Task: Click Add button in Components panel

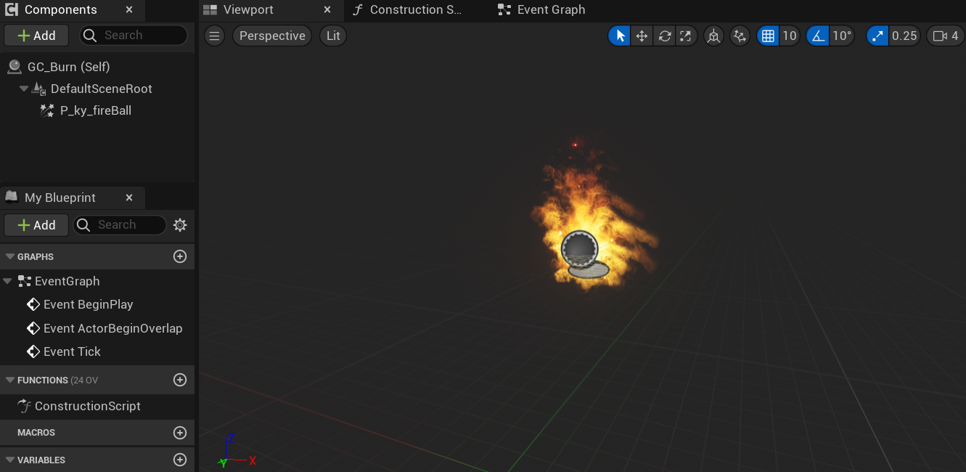Action: click(x=36, y=36)
